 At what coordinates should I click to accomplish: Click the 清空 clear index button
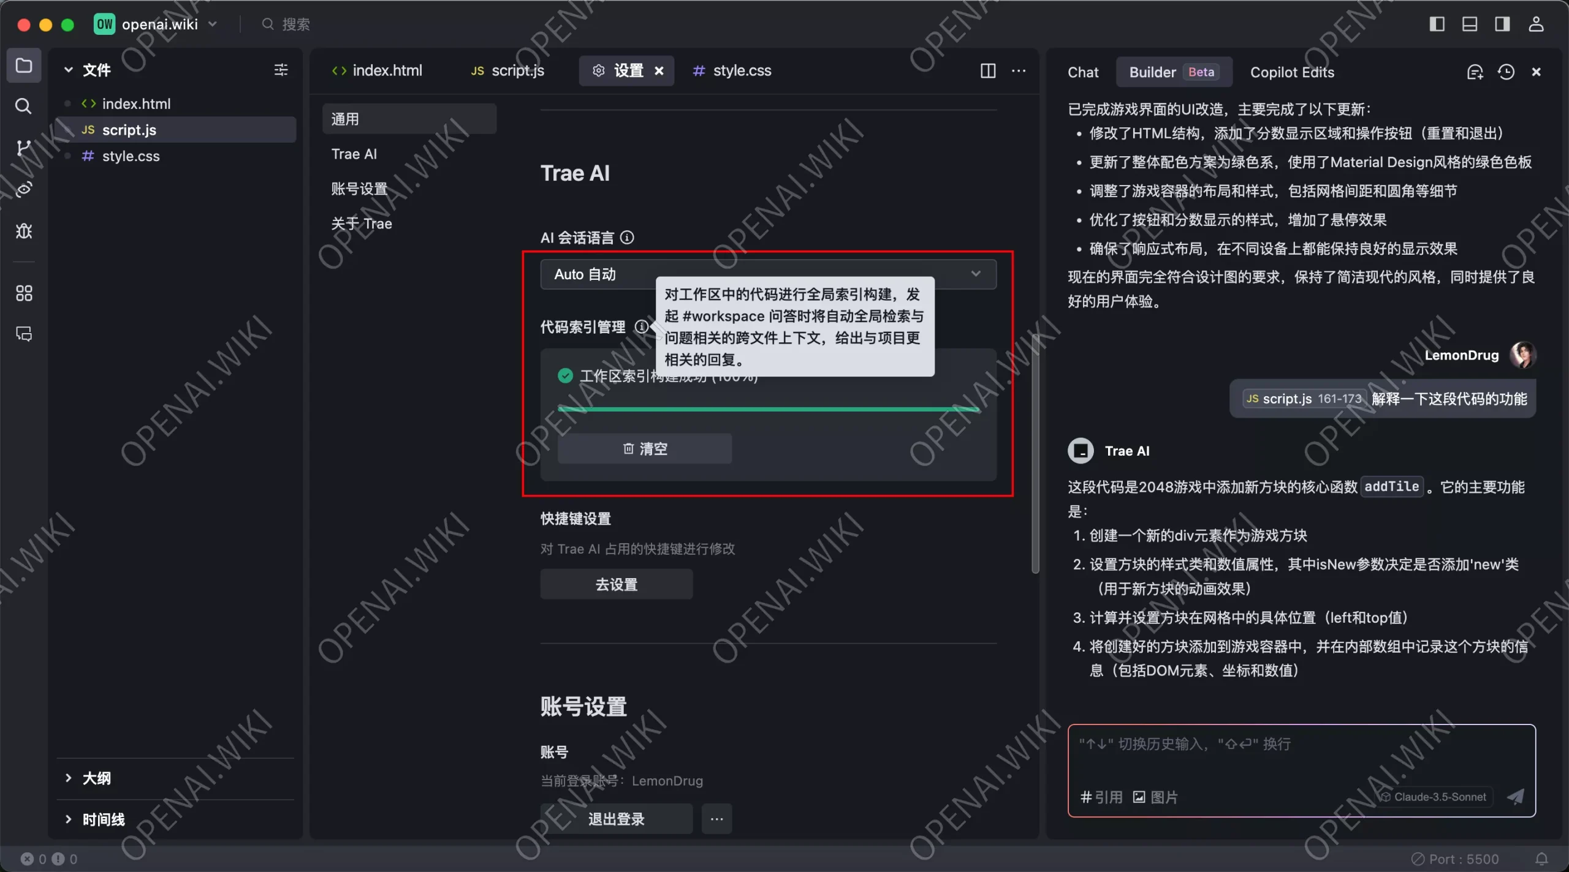point(644,449)
